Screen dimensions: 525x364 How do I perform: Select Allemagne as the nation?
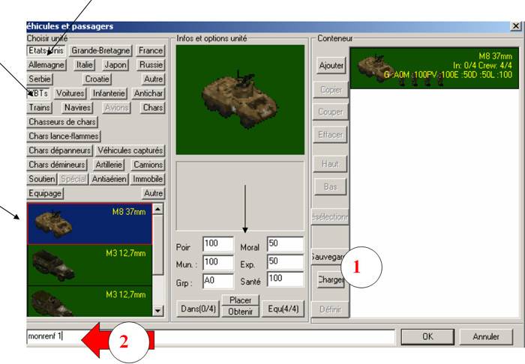[46, 64]
